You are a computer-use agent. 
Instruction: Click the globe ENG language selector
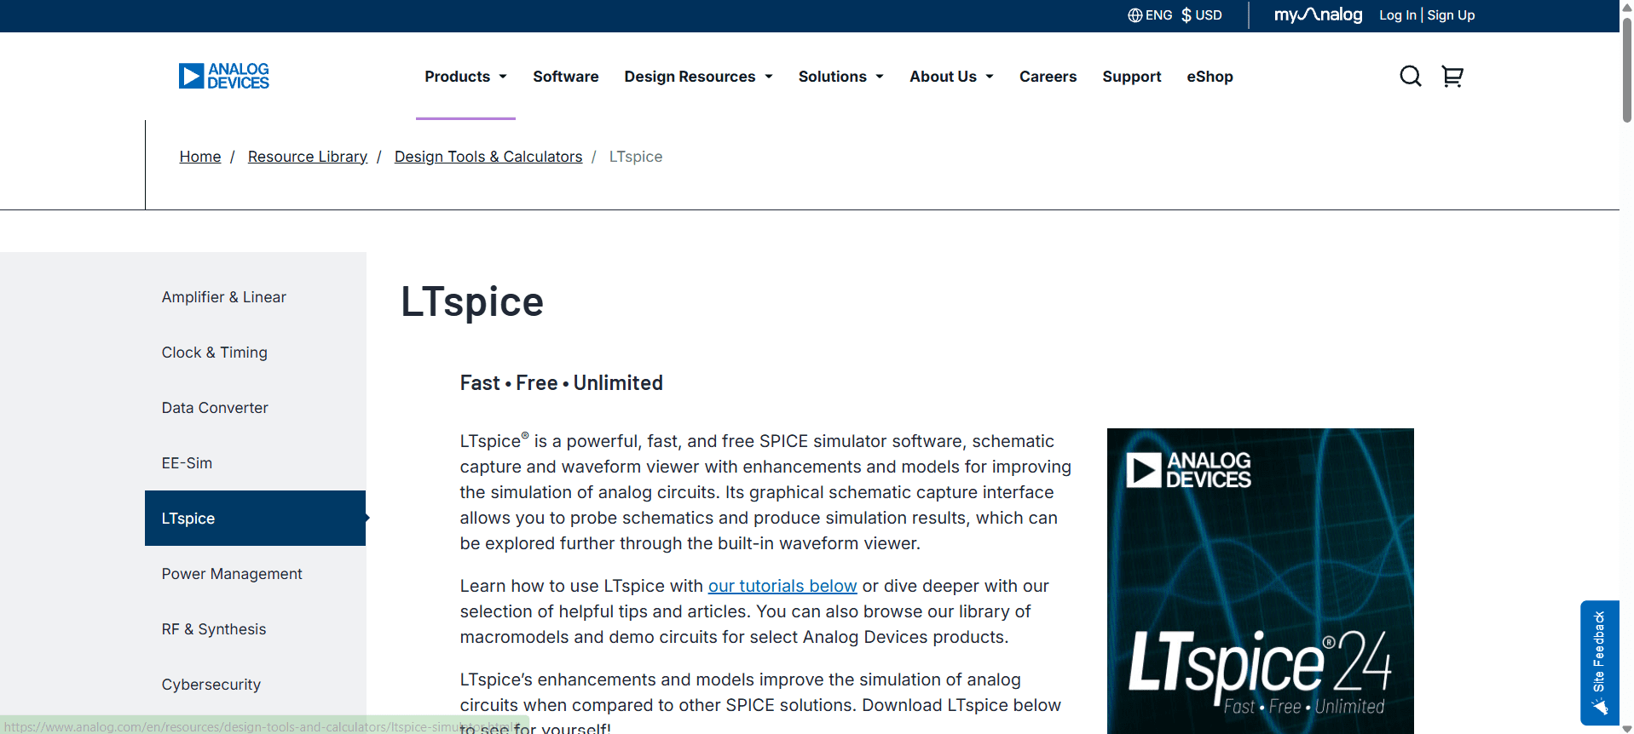pos(1150,15)
